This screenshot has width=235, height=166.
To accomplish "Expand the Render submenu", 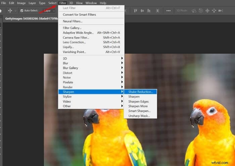I will coord(91,87).
